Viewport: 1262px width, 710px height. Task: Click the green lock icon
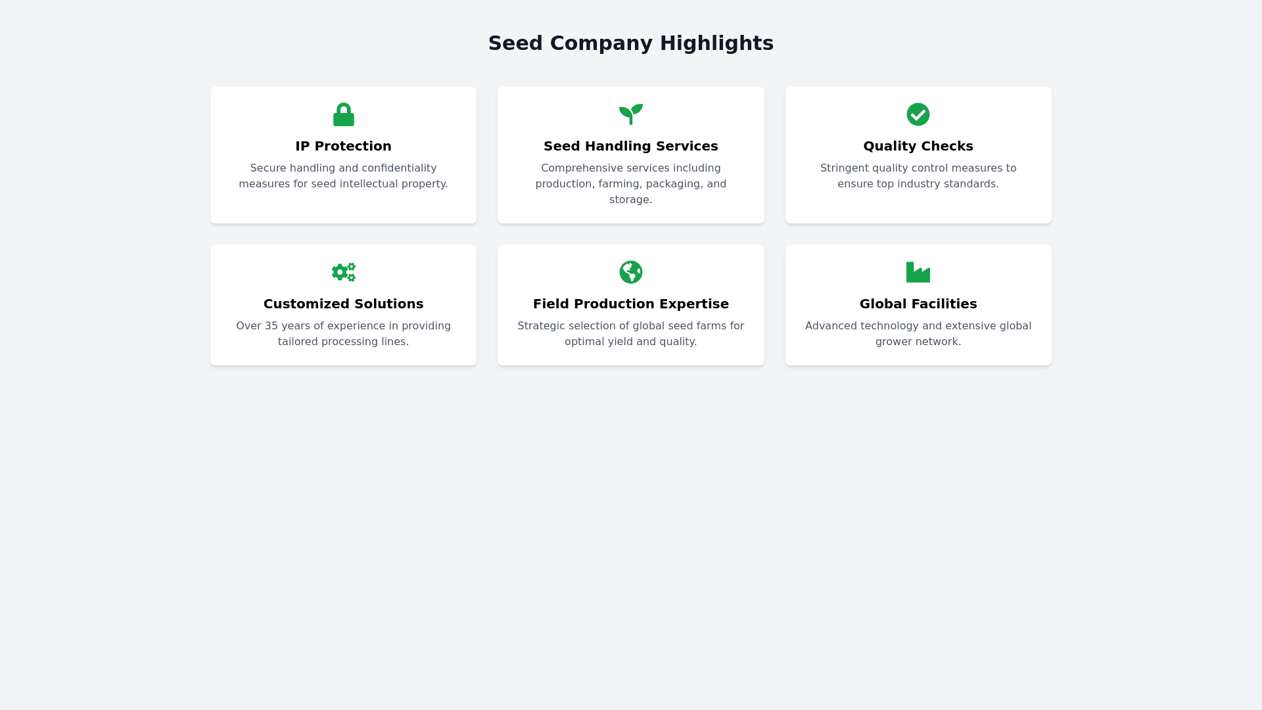343,114
